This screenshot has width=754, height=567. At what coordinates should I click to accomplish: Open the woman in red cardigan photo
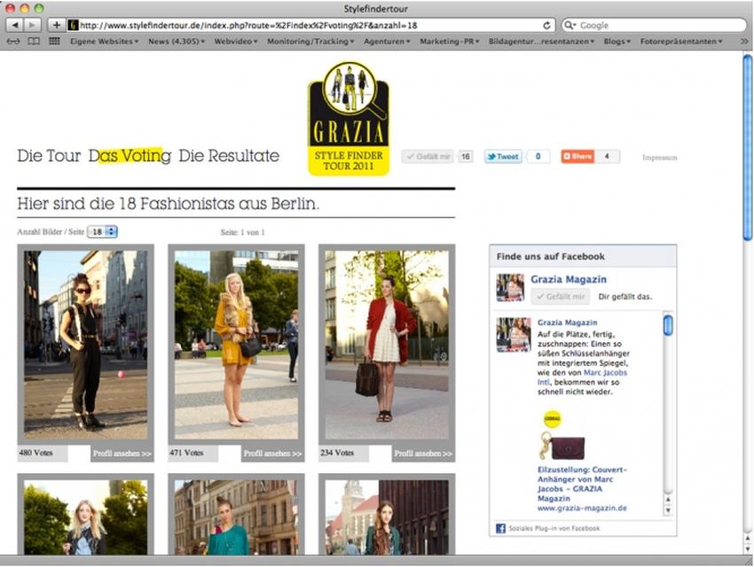pyautogui.click(x=387, y=345)
